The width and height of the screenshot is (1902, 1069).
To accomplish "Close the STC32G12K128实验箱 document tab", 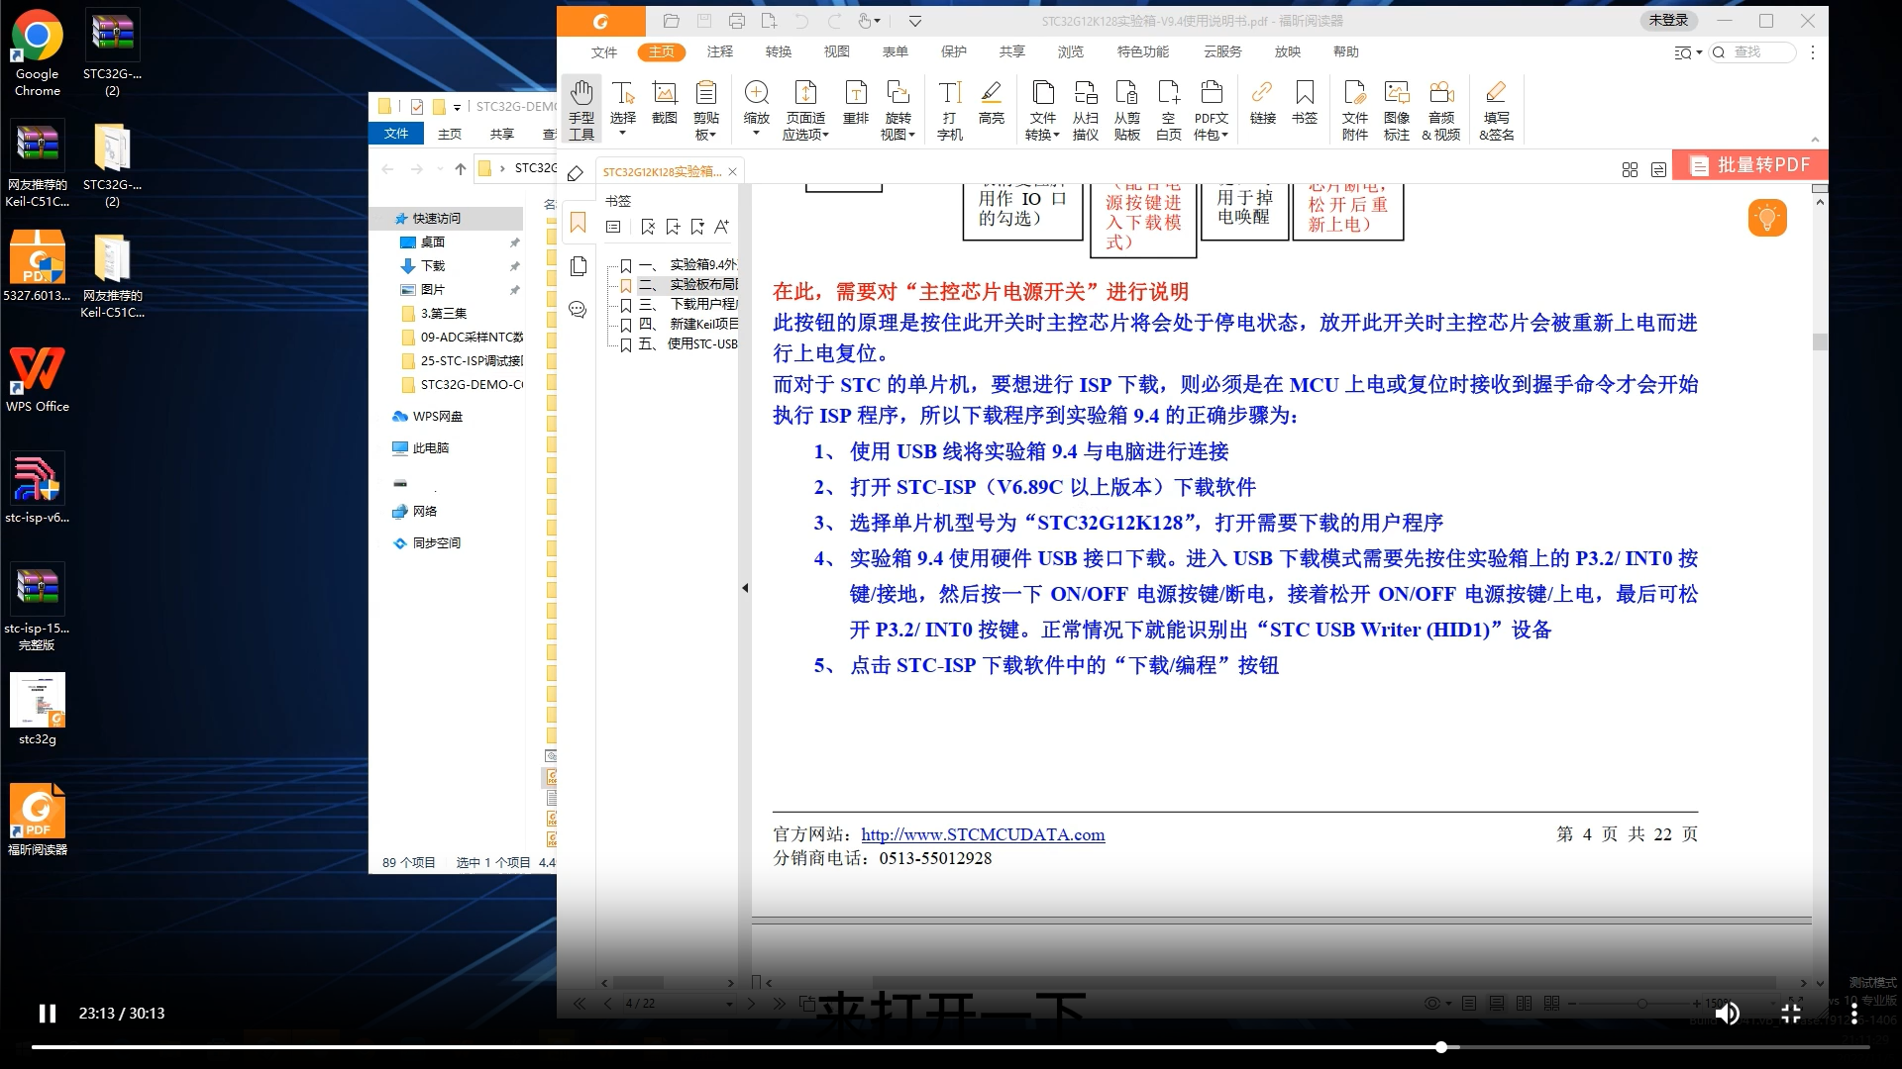I will pyautogui.click(x=733, y=172).
